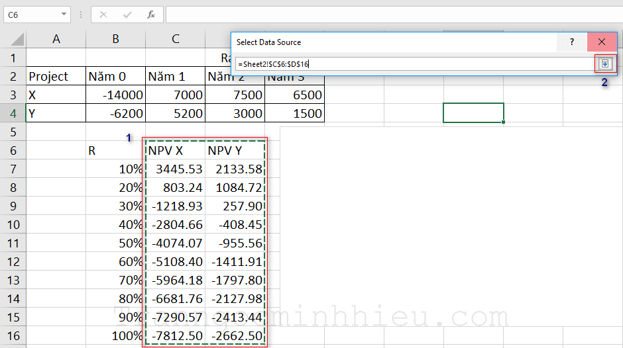The height and width of the screenshot is (348, 623).
Task: Click the 50% rate cell
Action: point(115,243)
